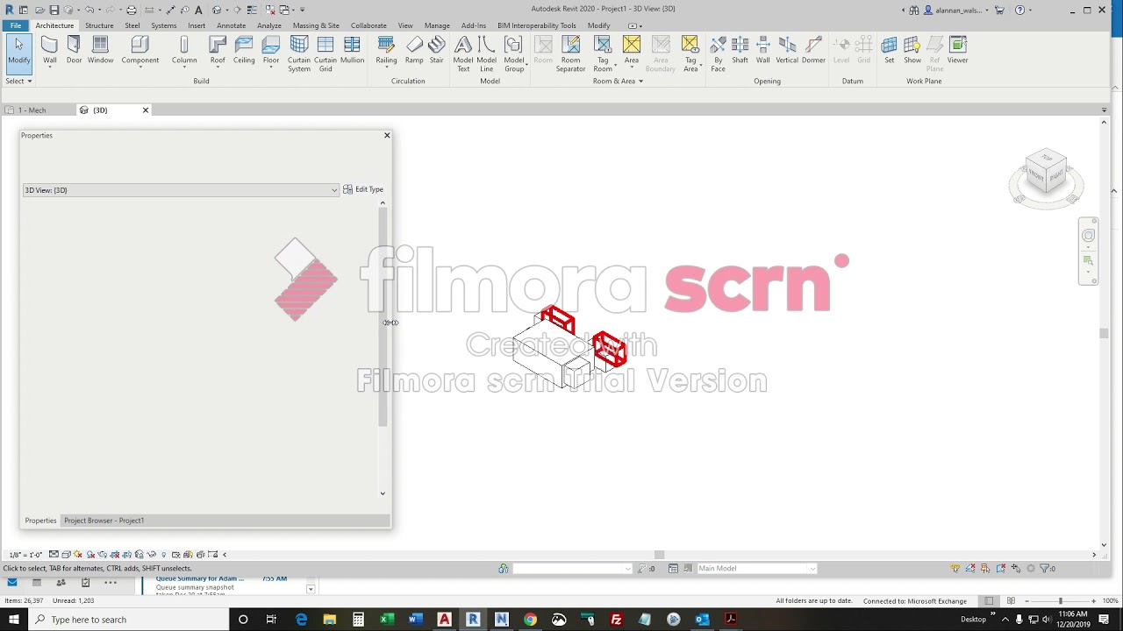
Task: Click the Show work plane tool
Action: pyautogui.click(x=912, y=51)
